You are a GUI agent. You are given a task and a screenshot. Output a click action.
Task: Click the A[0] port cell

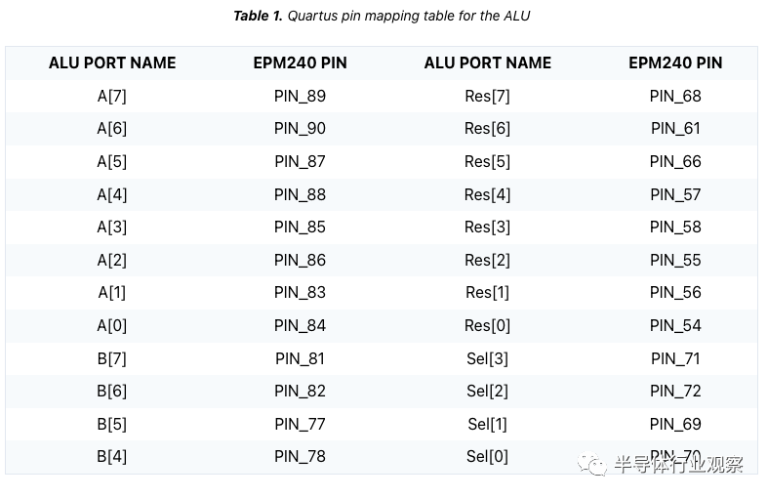point(112,325)
